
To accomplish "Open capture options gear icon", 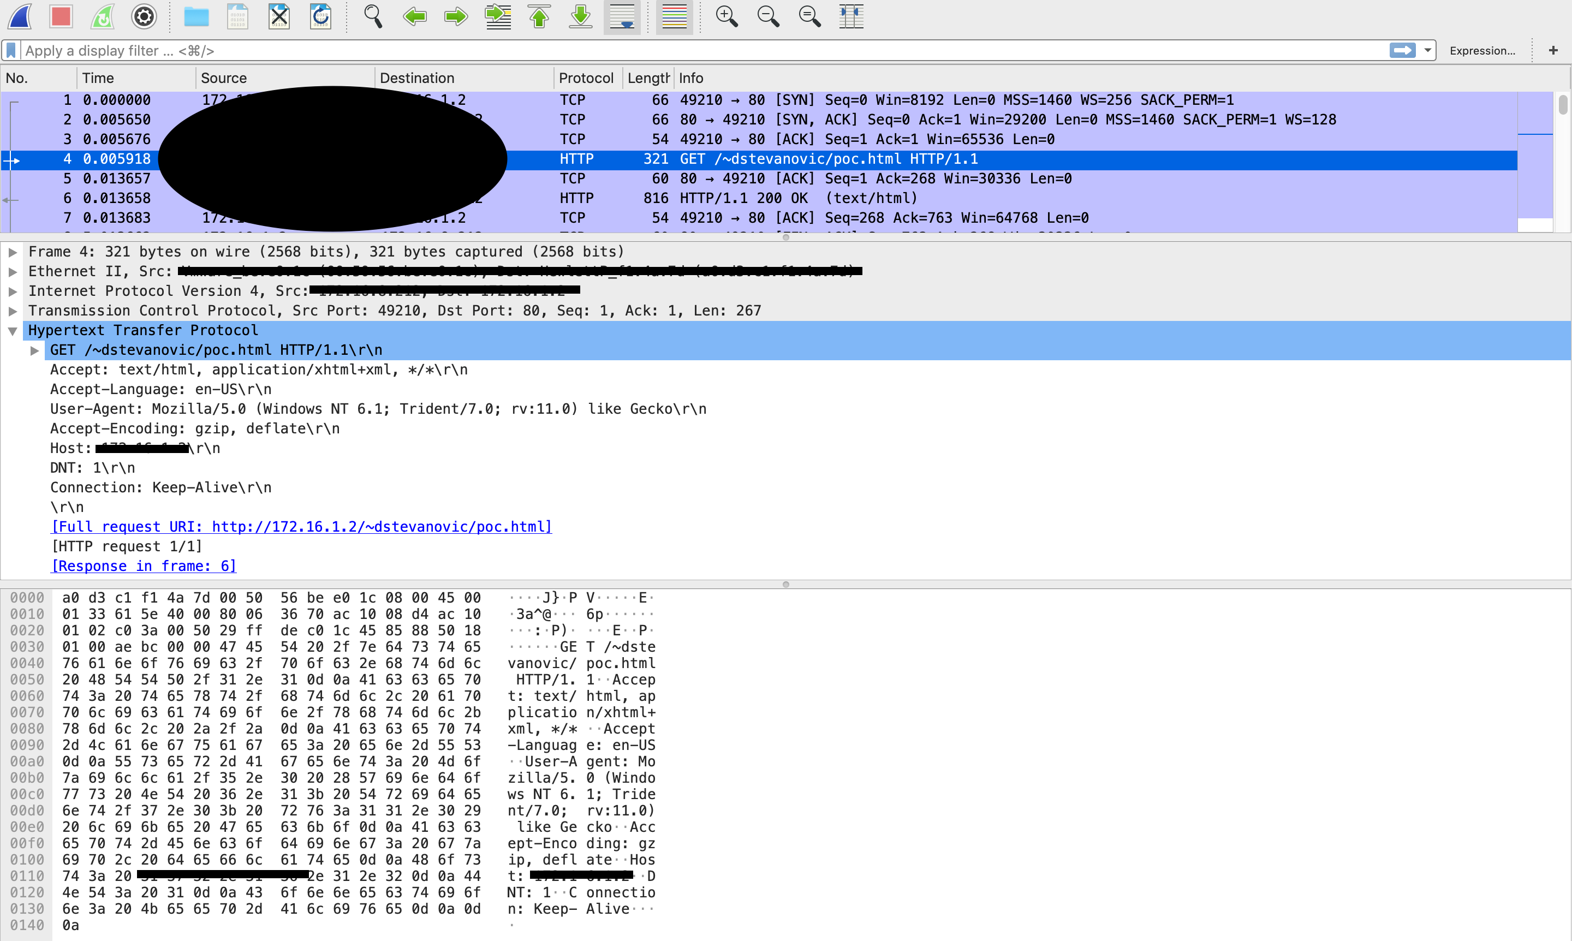I will pos(144,16).
